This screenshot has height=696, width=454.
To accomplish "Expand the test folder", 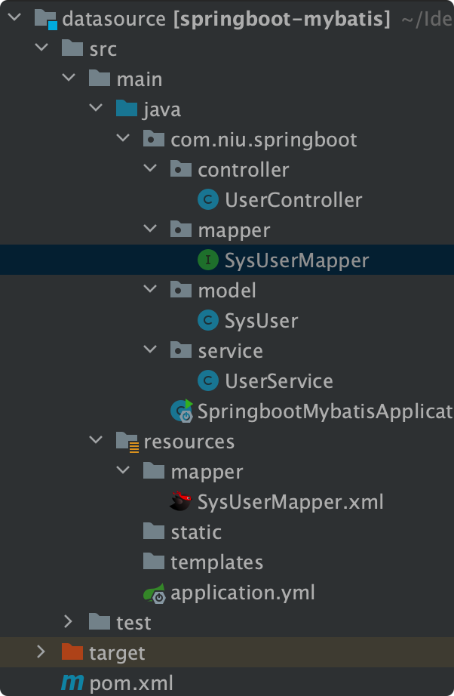I will [69, 622].
